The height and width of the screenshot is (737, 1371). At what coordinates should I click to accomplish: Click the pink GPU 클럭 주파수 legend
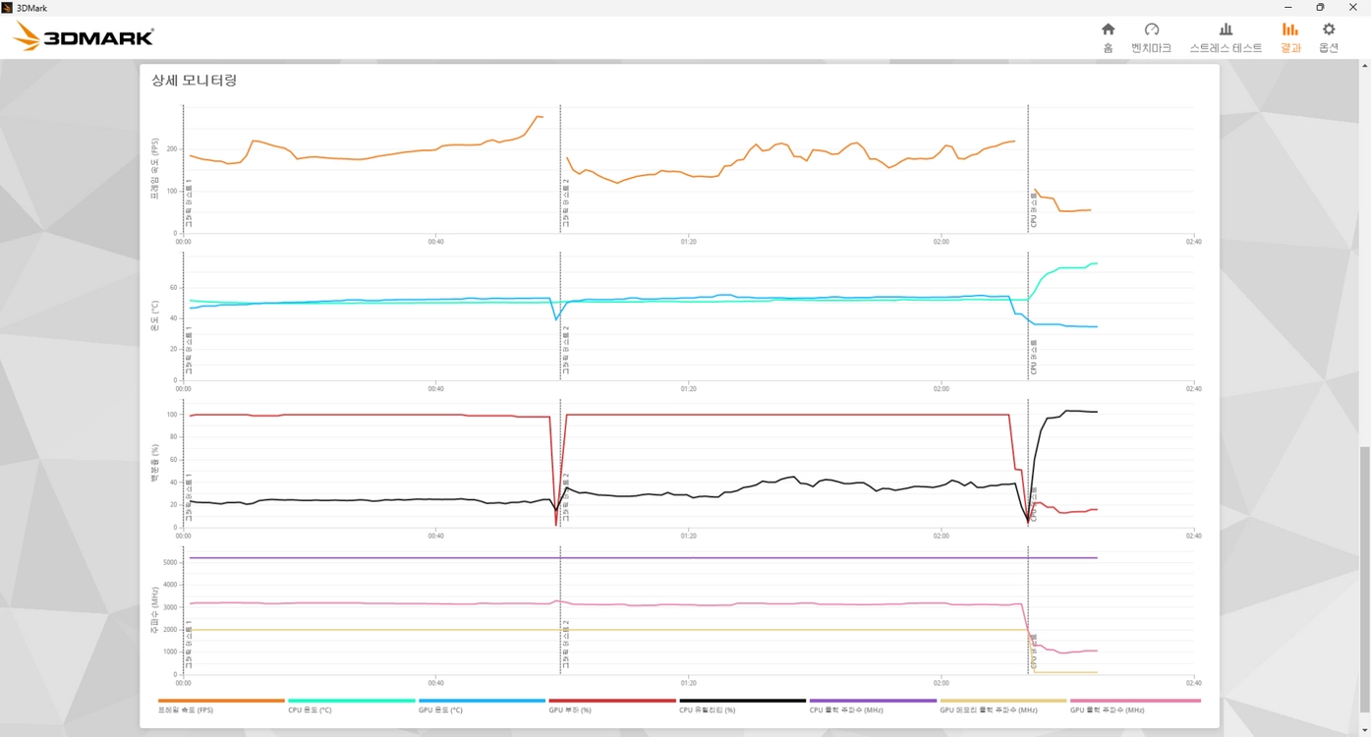(x=1135, y=705)
